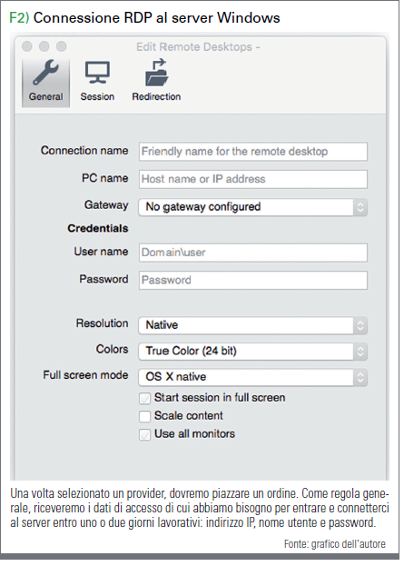Toggle the Use all monitors checkbox
Image resolution: width=404 pixels, height=566 pixels.
pos(144,434)
